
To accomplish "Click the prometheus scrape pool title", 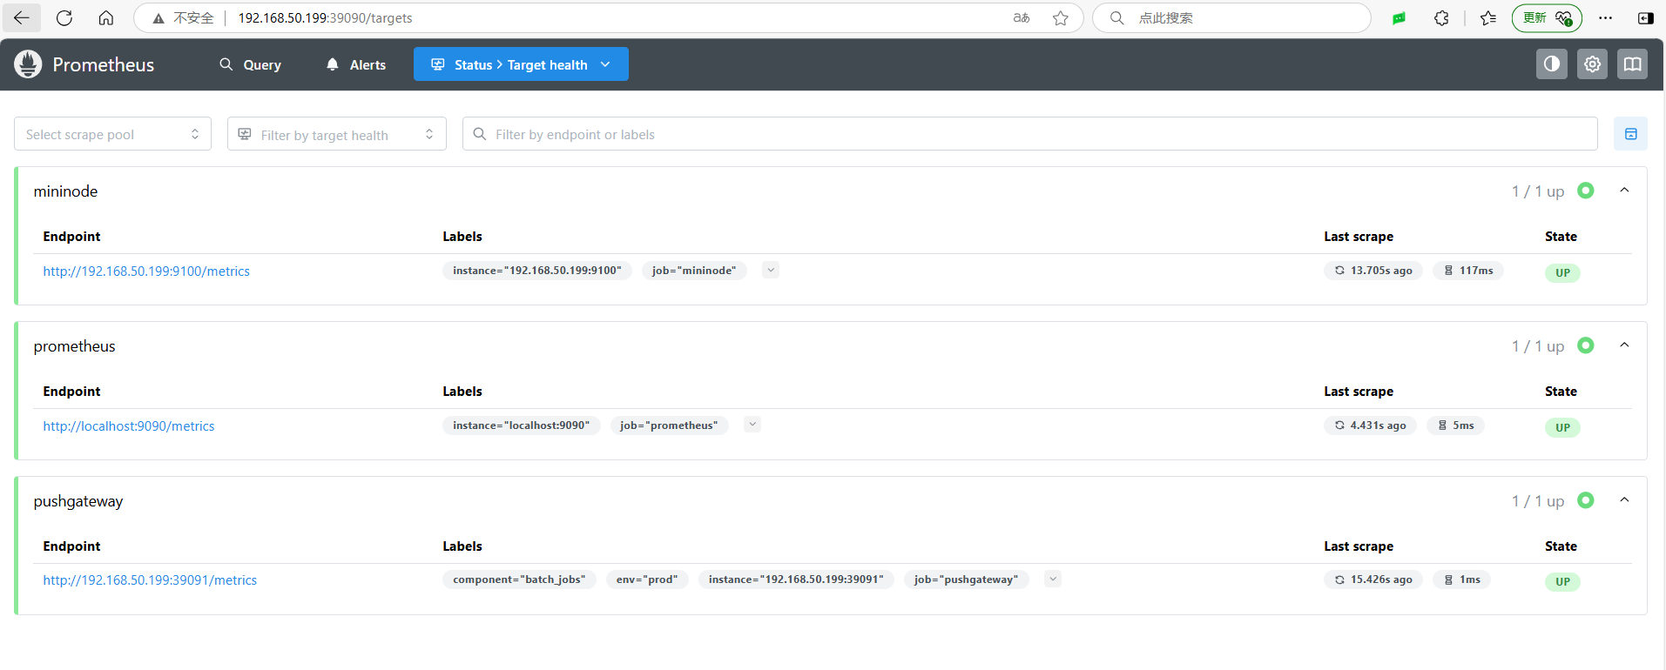I will pos(74,346).
